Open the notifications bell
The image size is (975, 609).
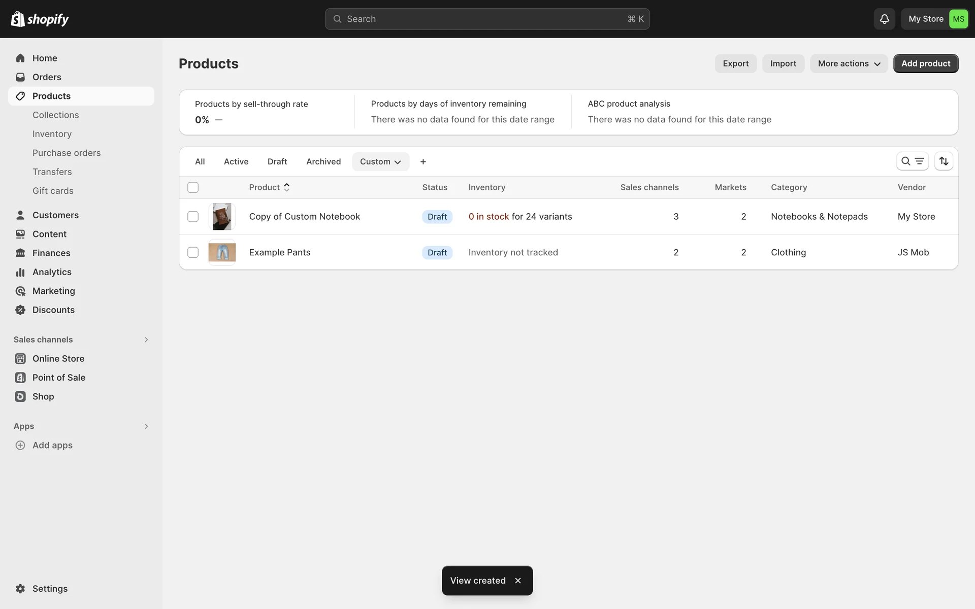pyautogui.click(x=884, y=19)
